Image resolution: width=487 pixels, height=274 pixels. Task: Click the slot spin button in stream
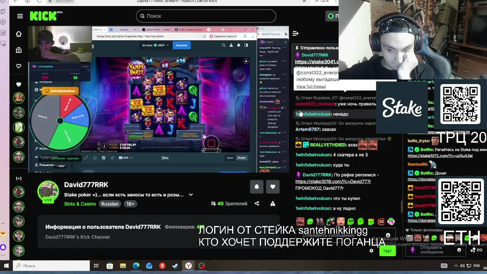(x=212, y=143)
